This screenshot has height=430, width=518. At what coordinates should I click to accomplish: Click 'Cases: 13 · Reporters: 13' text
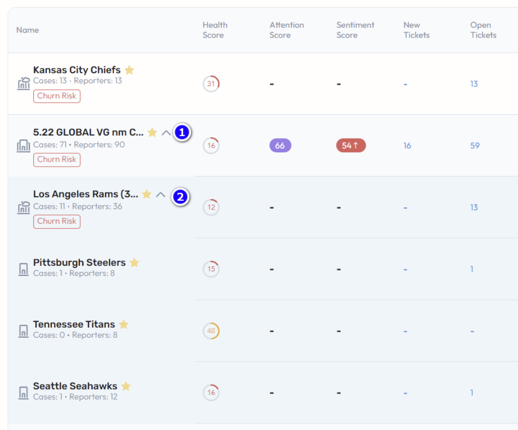tap(78, 81)
